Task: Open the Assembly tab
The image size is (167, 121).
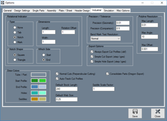Action: 51,11
